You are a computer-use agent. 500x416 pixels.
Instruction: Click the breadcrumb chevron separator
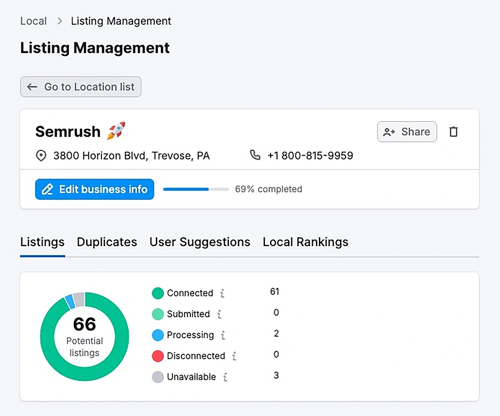click(x=60, y=21)
